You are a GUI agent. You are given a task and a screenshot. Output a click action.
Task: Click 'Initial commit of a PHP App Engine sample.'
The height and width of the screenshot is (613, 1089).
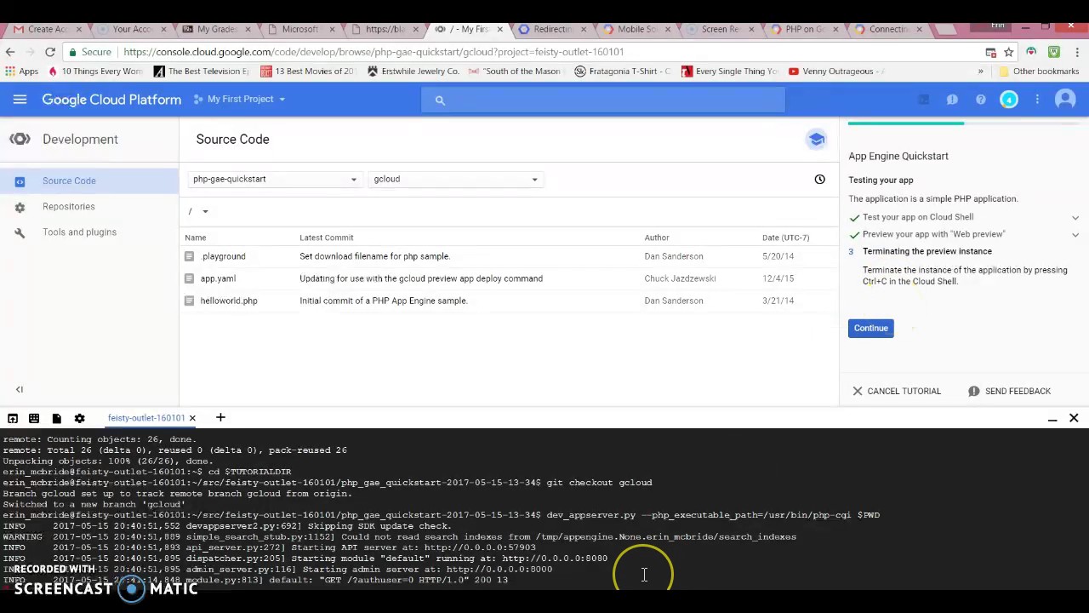click(x=383, y=301)
